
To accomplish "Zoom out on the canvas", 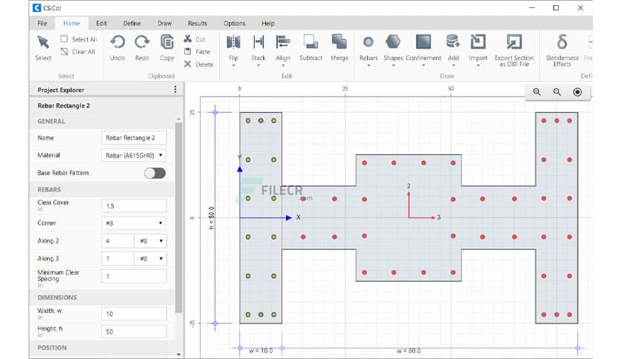I will click(557, 92).
